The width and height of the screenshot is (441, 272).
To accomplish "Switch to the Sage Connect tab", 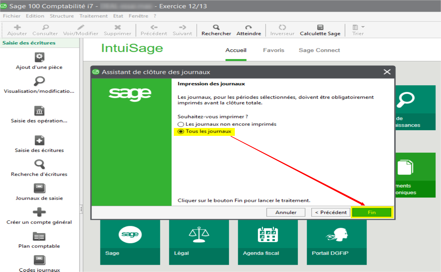I will pos(319,50).
